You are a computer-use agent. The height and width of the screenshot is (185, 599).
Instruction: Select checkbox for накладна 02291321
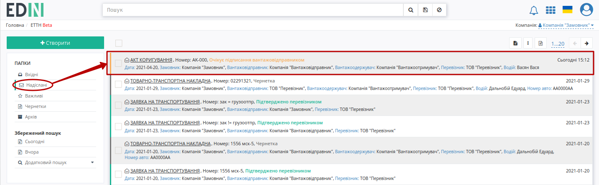[118, 84]
